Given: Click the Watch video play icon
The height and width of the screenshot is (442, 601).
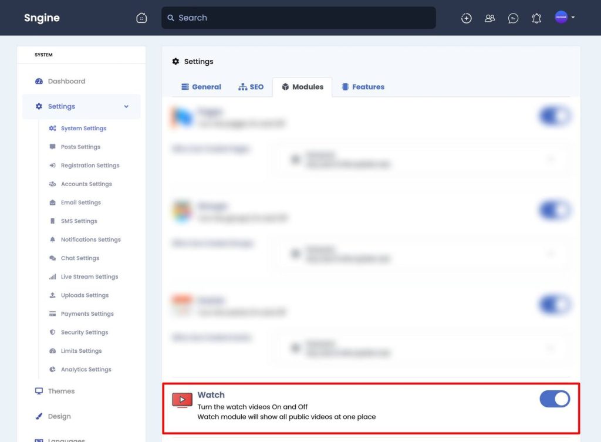Looking at the screenshot, I should click(x=182, y=400).
